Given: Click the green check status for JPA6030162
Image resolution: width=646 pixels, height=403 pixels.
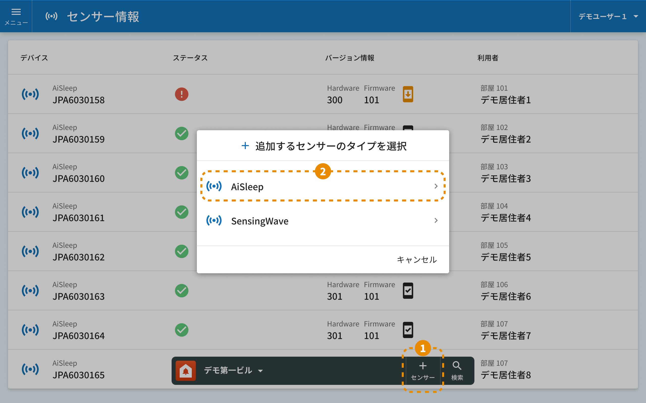Looking at the screenshot, I should click(181, 251).
